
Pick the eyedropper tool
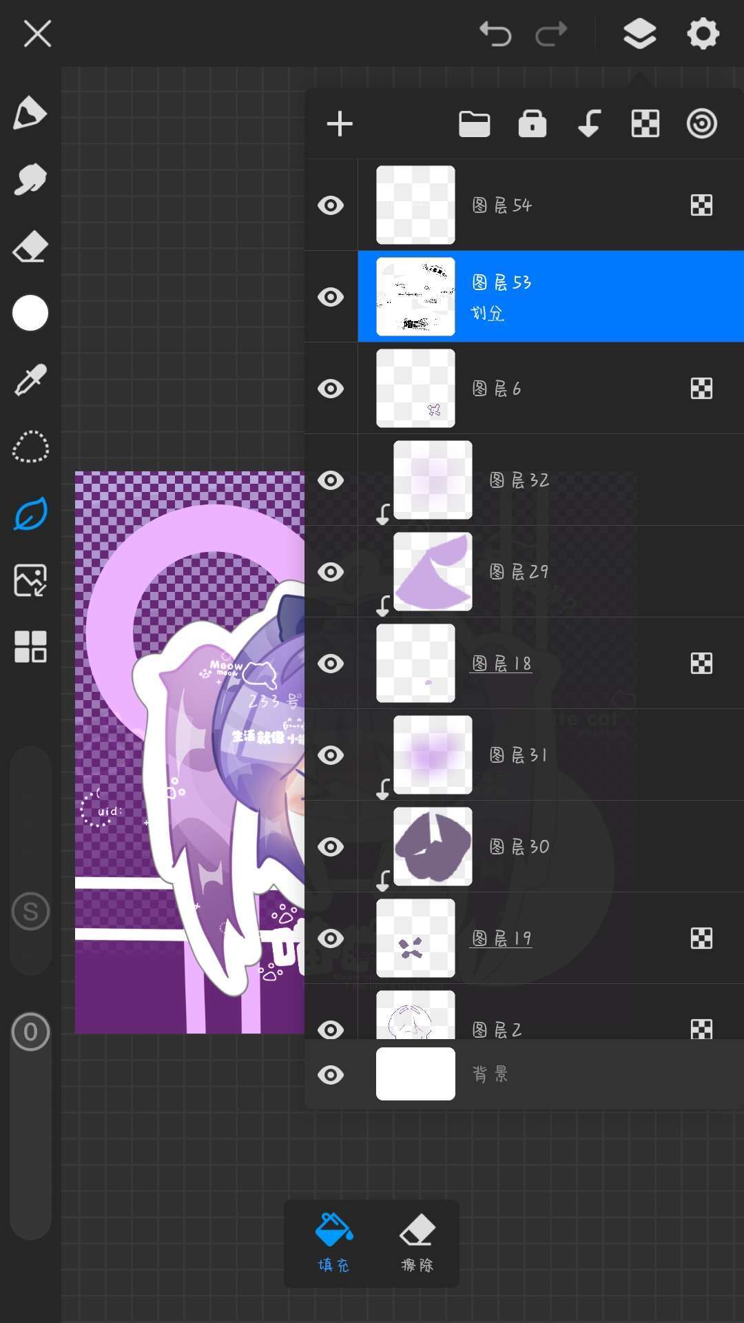pyautogui.click(x=30, y=380)
